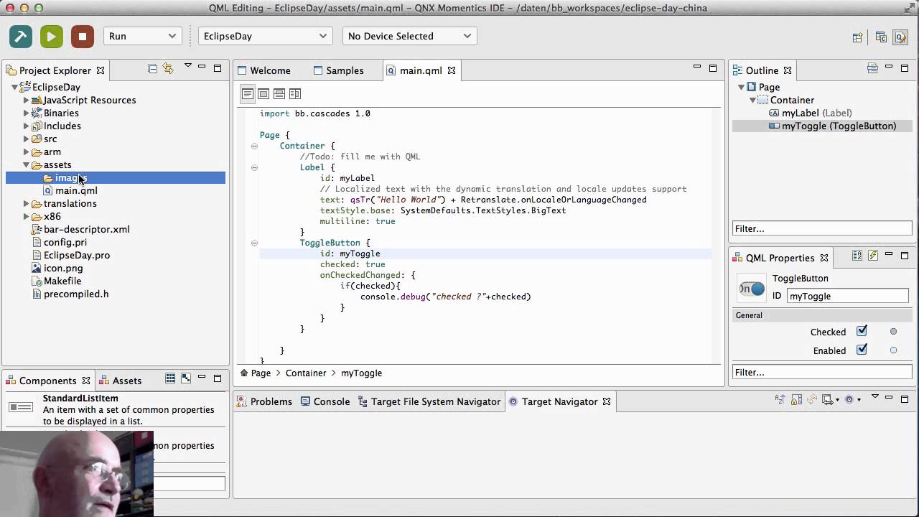The image size is (919, 517).
Task: Open Target File System Navigator tab
Action: point(429,401)
